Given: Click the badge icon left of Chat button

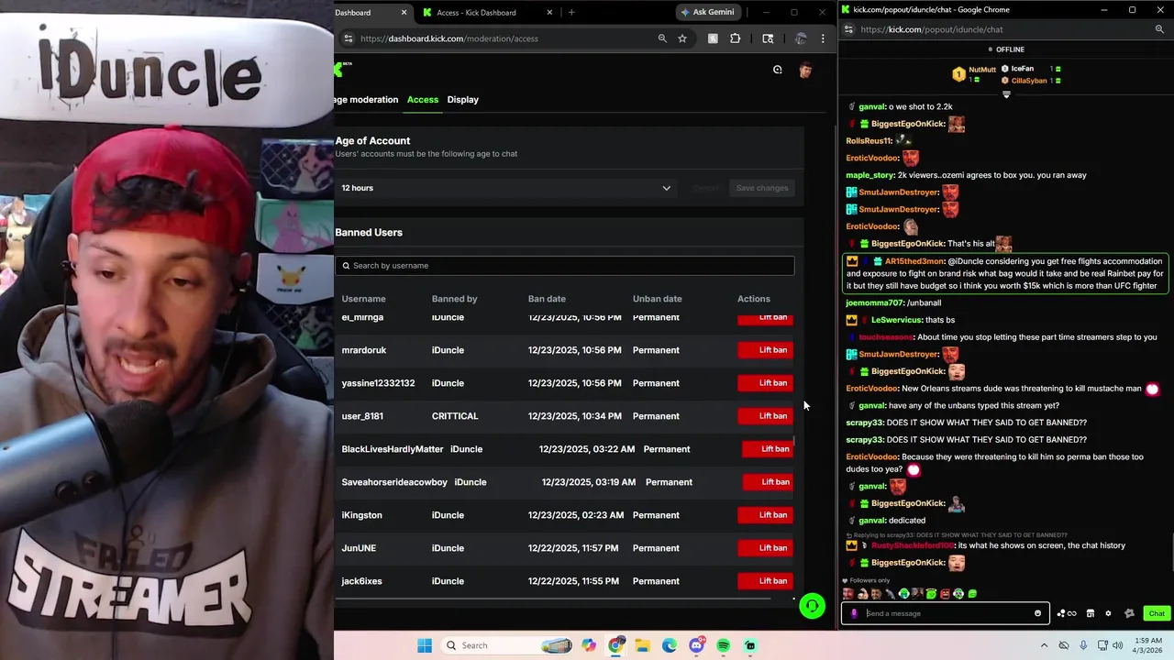Looking at the screenshot, I should [x=1129, y=613].
